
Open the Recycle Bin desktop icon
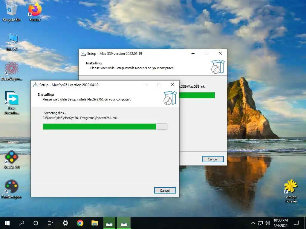tap(12, 12)
